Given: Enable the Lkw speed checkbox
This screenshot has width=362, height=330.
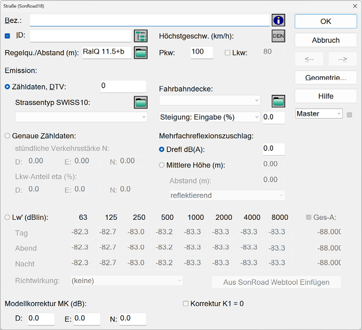Looking at the screenshot, I should click(x=227, y=53).
